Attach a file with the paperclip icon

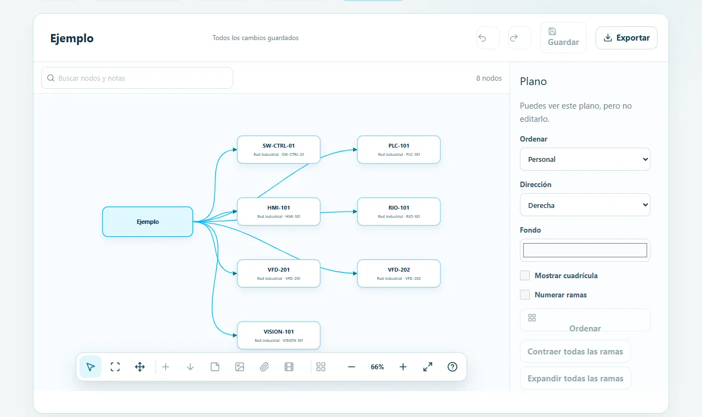pyautogui.click(x=264, y=367)
